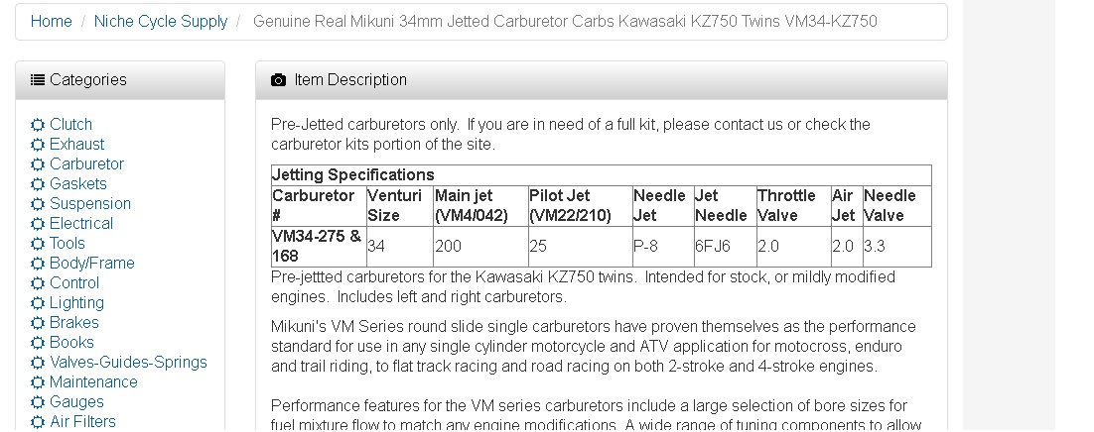
Task: Click the gear icon next to Exhaust
Action: coord(38,145)
